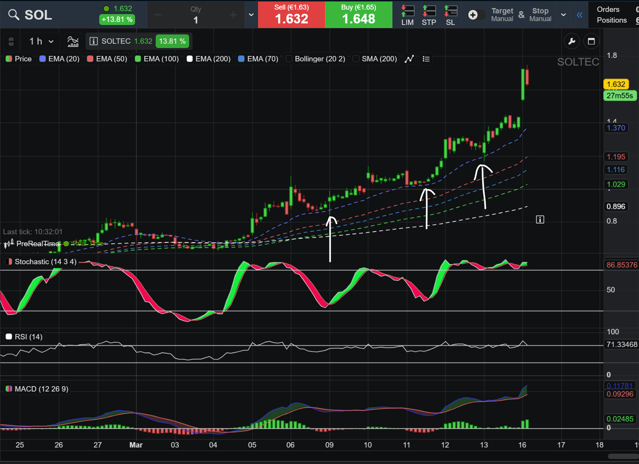Select the STP stop order icon
Viewport: 639px width, 464px height.
coord(429,15)
